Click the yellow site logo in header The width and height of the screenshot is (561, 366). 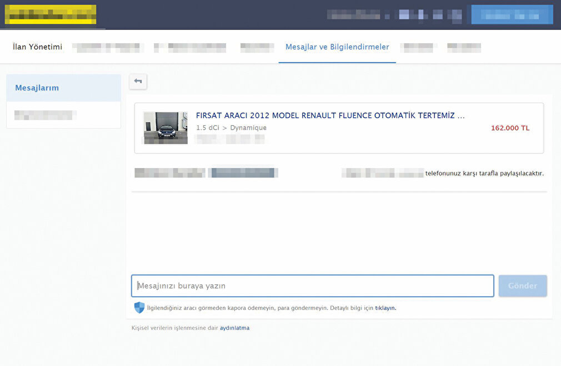coord(51,14)
